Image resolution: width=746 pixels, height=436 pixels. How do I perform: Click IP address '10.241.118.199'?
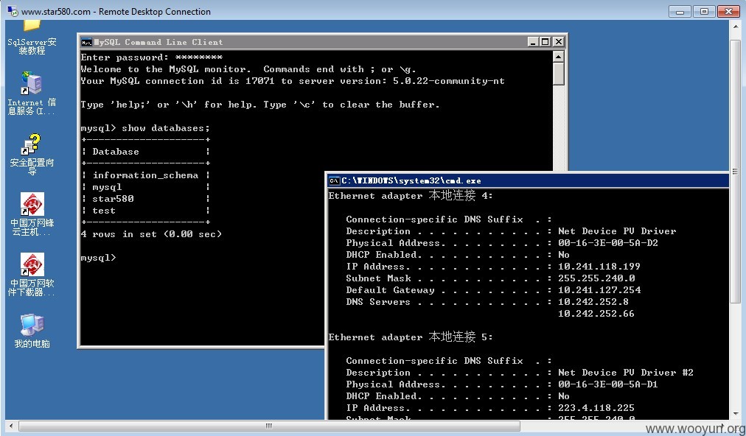(x=599, y=267)
